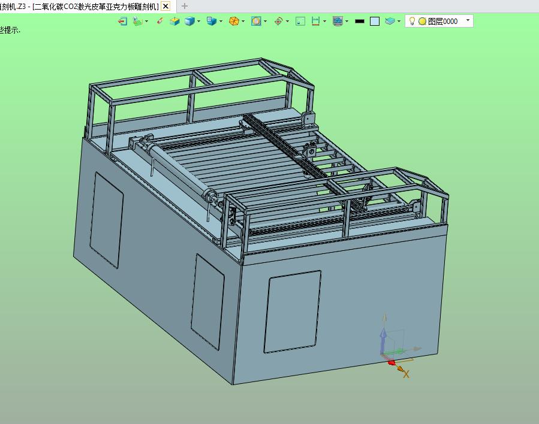This screenshot has height=424, width=539.
Task: Click the blue layers stack icon
Action: [x=390, y=22]
